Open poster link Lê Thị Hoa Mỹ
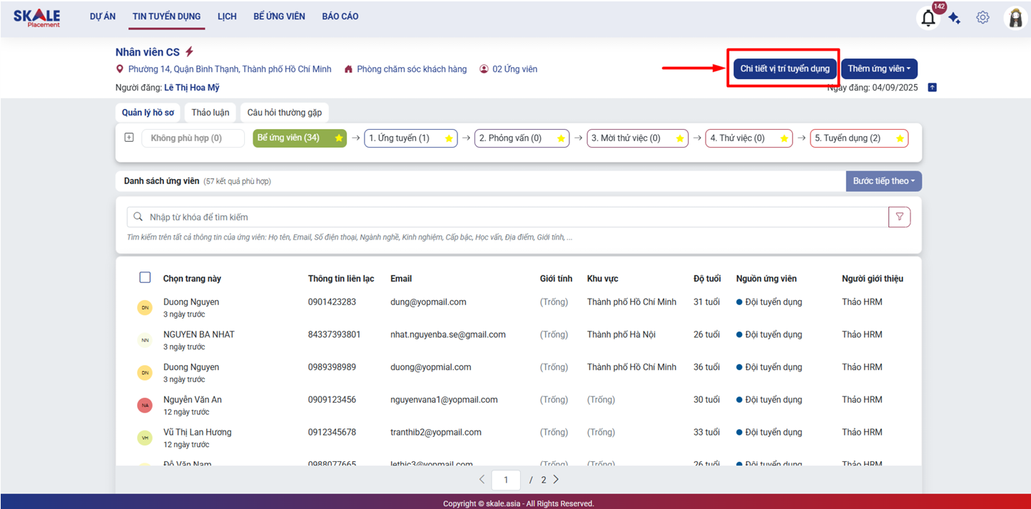1031x509 pixels. tap(192, 88)
